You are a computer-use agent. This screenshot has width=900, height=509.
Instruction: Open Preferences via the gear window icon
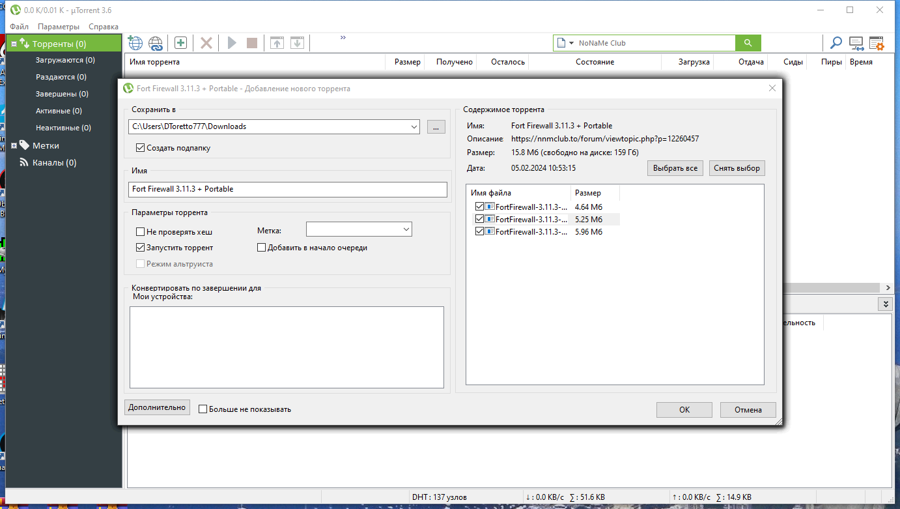click(x=877, y=44)
